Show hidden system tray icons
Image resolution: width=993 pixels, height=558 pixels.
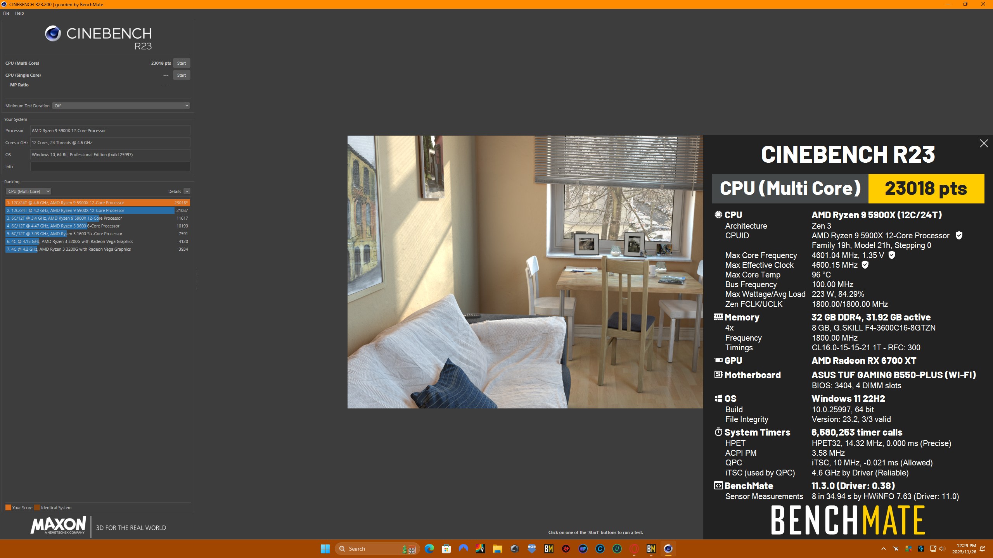point(884,549)
